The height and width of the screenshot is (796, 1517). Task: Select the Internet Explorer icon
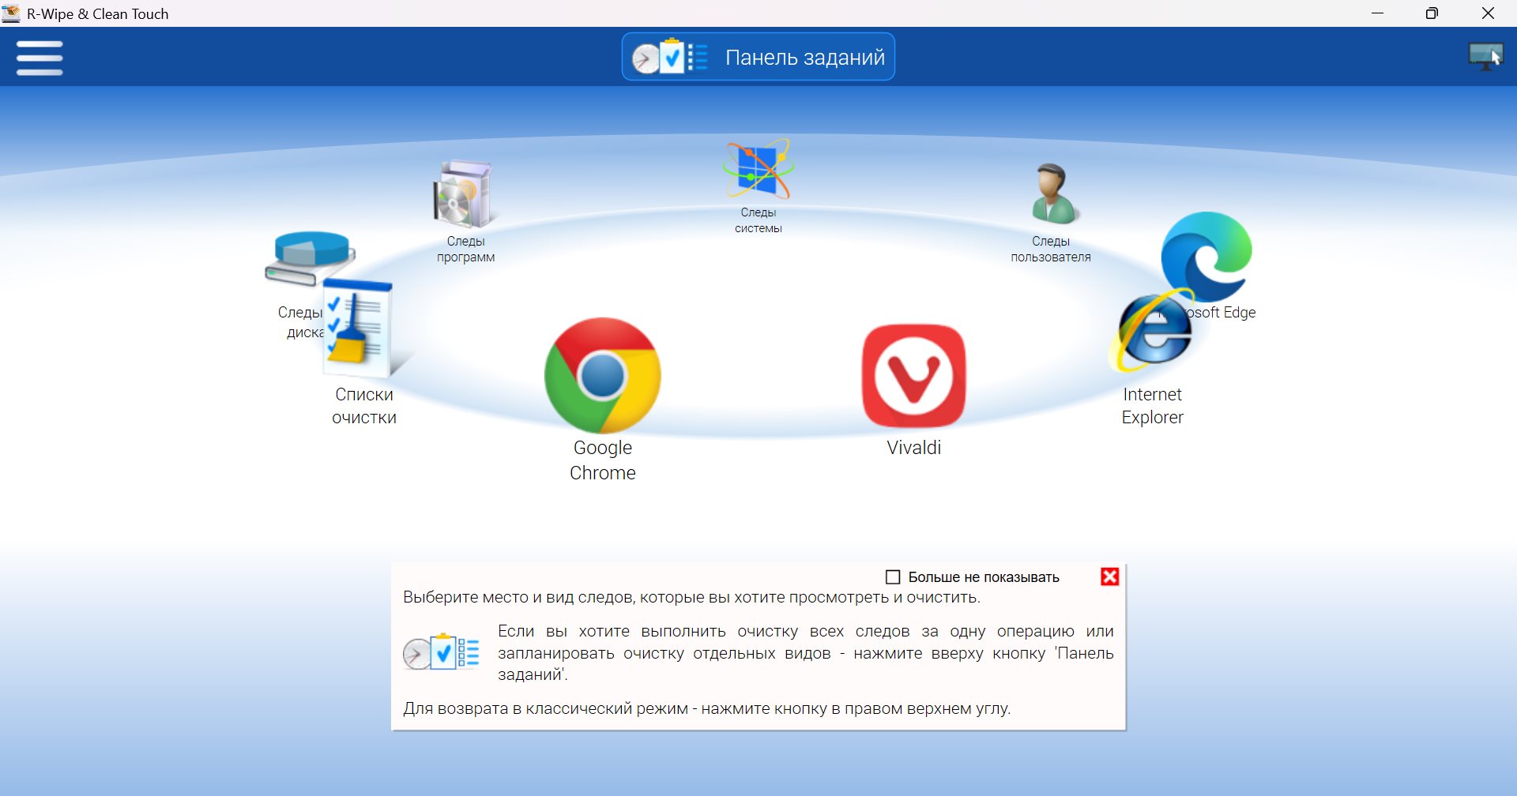1152,336
